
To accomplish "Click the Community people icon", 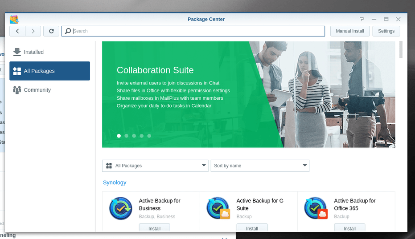I will point(17,90).
